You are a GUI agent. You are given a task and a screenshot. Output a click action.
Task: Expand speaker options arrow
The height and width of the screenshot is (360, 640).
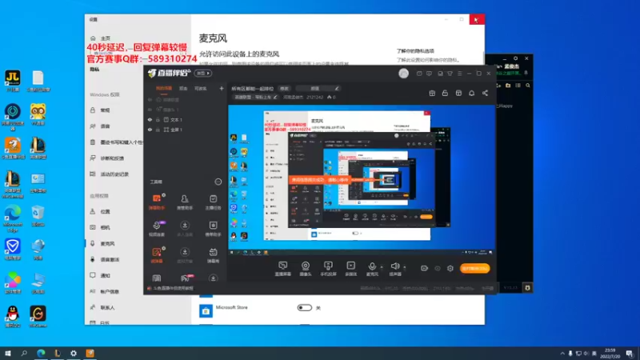tap(405, 267)
